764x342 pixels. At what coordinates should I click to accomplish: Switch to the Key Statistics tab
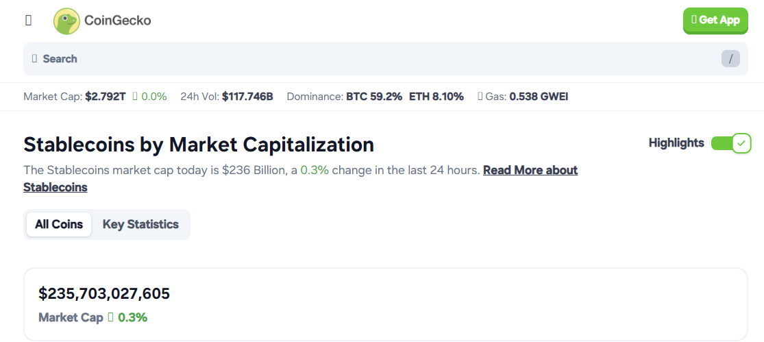point(140,225)
